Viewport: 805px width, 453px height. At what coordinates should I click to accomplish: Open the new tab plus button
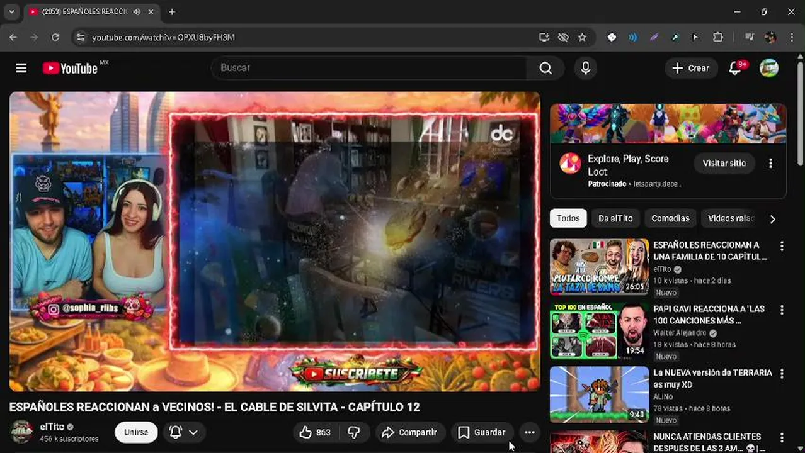[x=172, y=12]
